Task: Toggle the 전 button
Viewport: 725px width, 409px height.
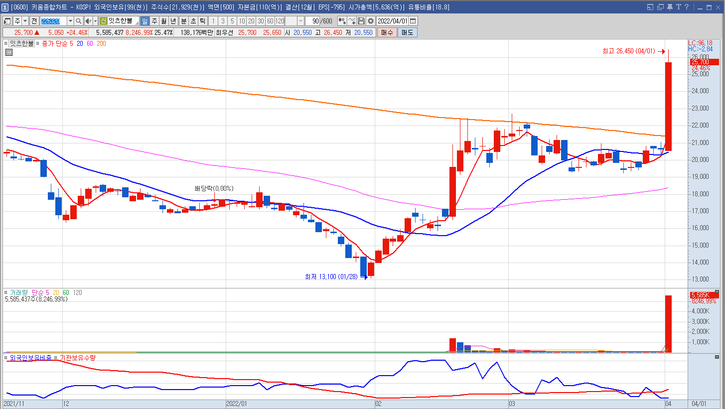Action: (x=34, y=21)
